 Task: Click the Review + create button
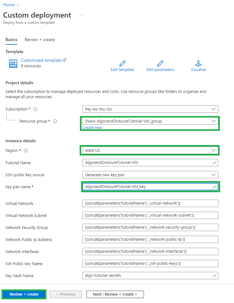pos(24,294)
